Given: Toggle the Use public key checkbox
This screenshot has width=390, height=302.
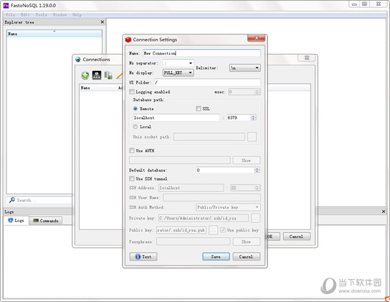Looking at the screenshot, I should tap(223, 230).
